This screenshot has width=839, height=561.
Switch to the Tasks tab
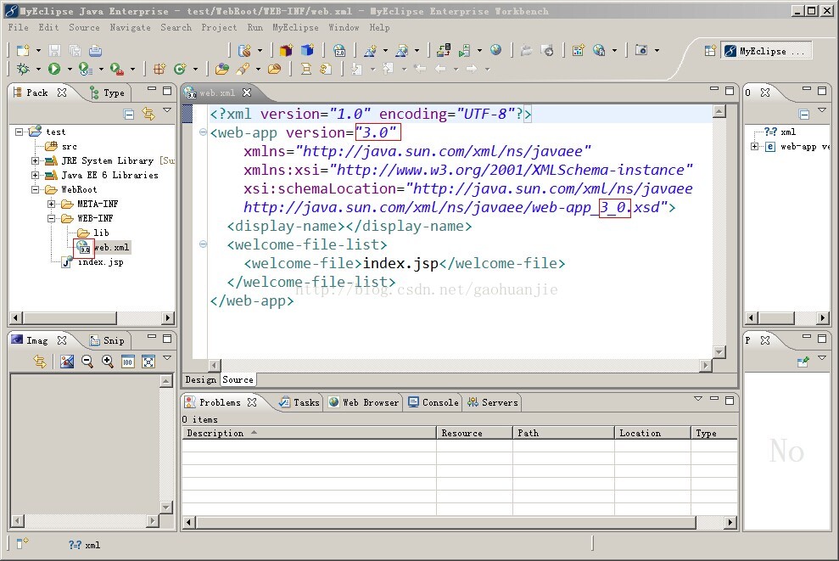tap(299, 402)
